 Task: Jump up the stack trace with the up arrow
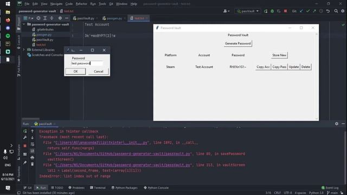(x=33, y=131)
